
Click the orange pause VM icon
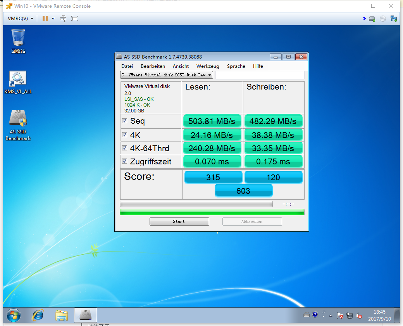45,19
